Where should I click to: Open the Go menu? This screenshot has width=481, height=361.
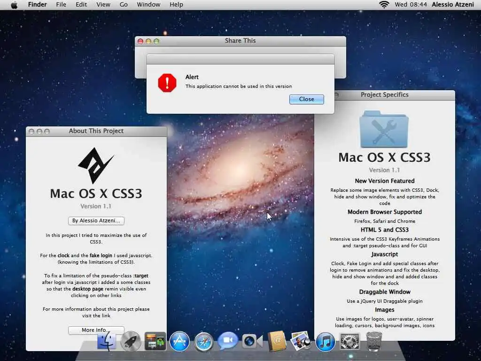124,5
